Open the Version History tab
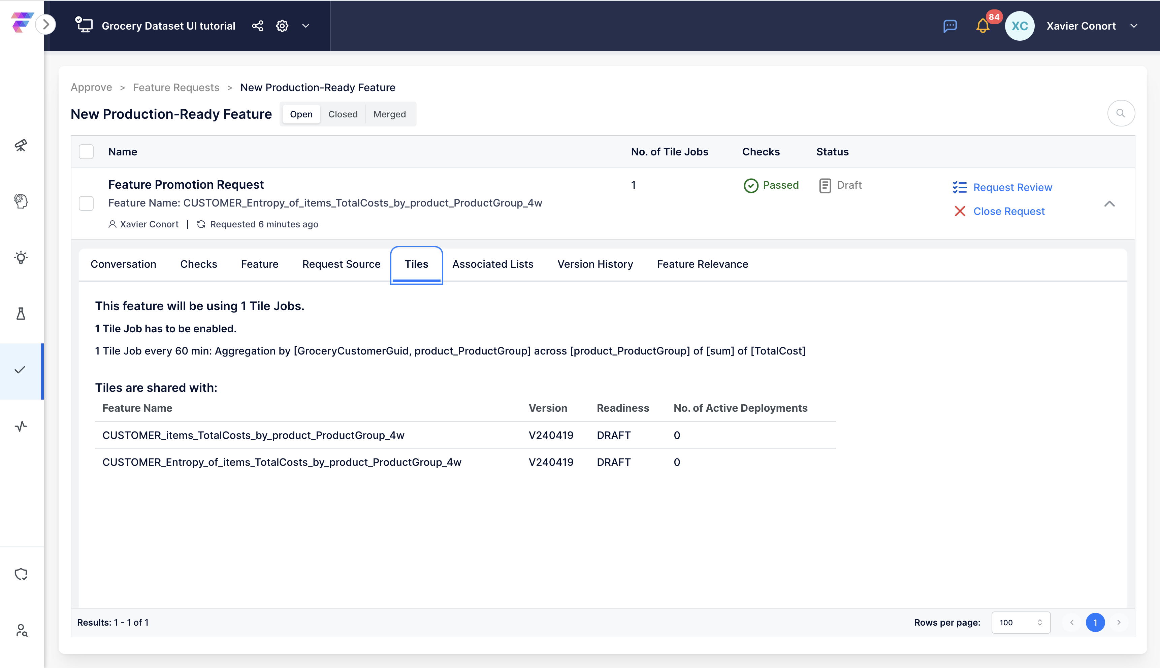 pyautogui.click(x=595, y=264)
